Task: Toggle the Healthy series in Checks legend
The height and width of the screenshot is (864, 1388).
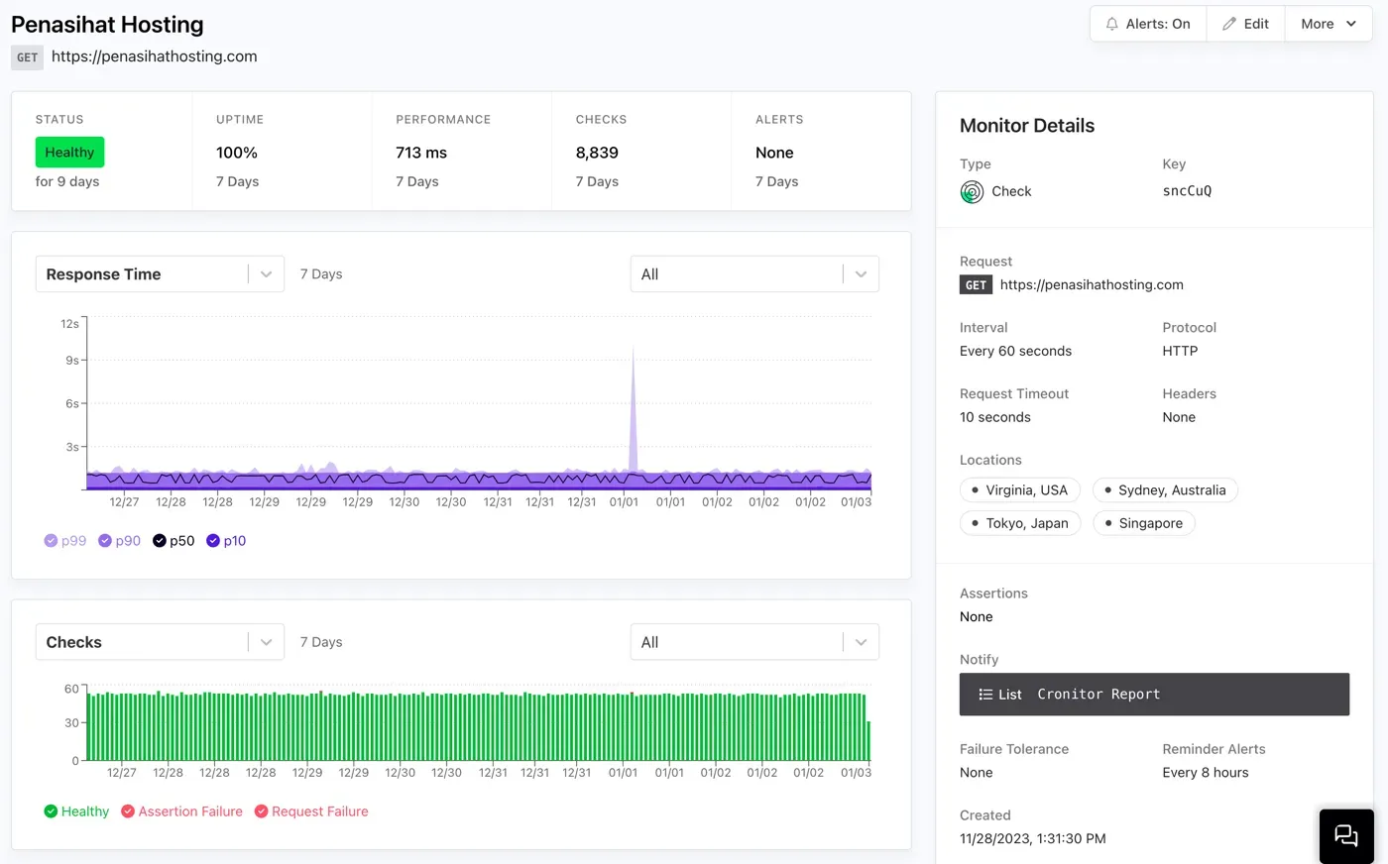Action: click(76, 811)
